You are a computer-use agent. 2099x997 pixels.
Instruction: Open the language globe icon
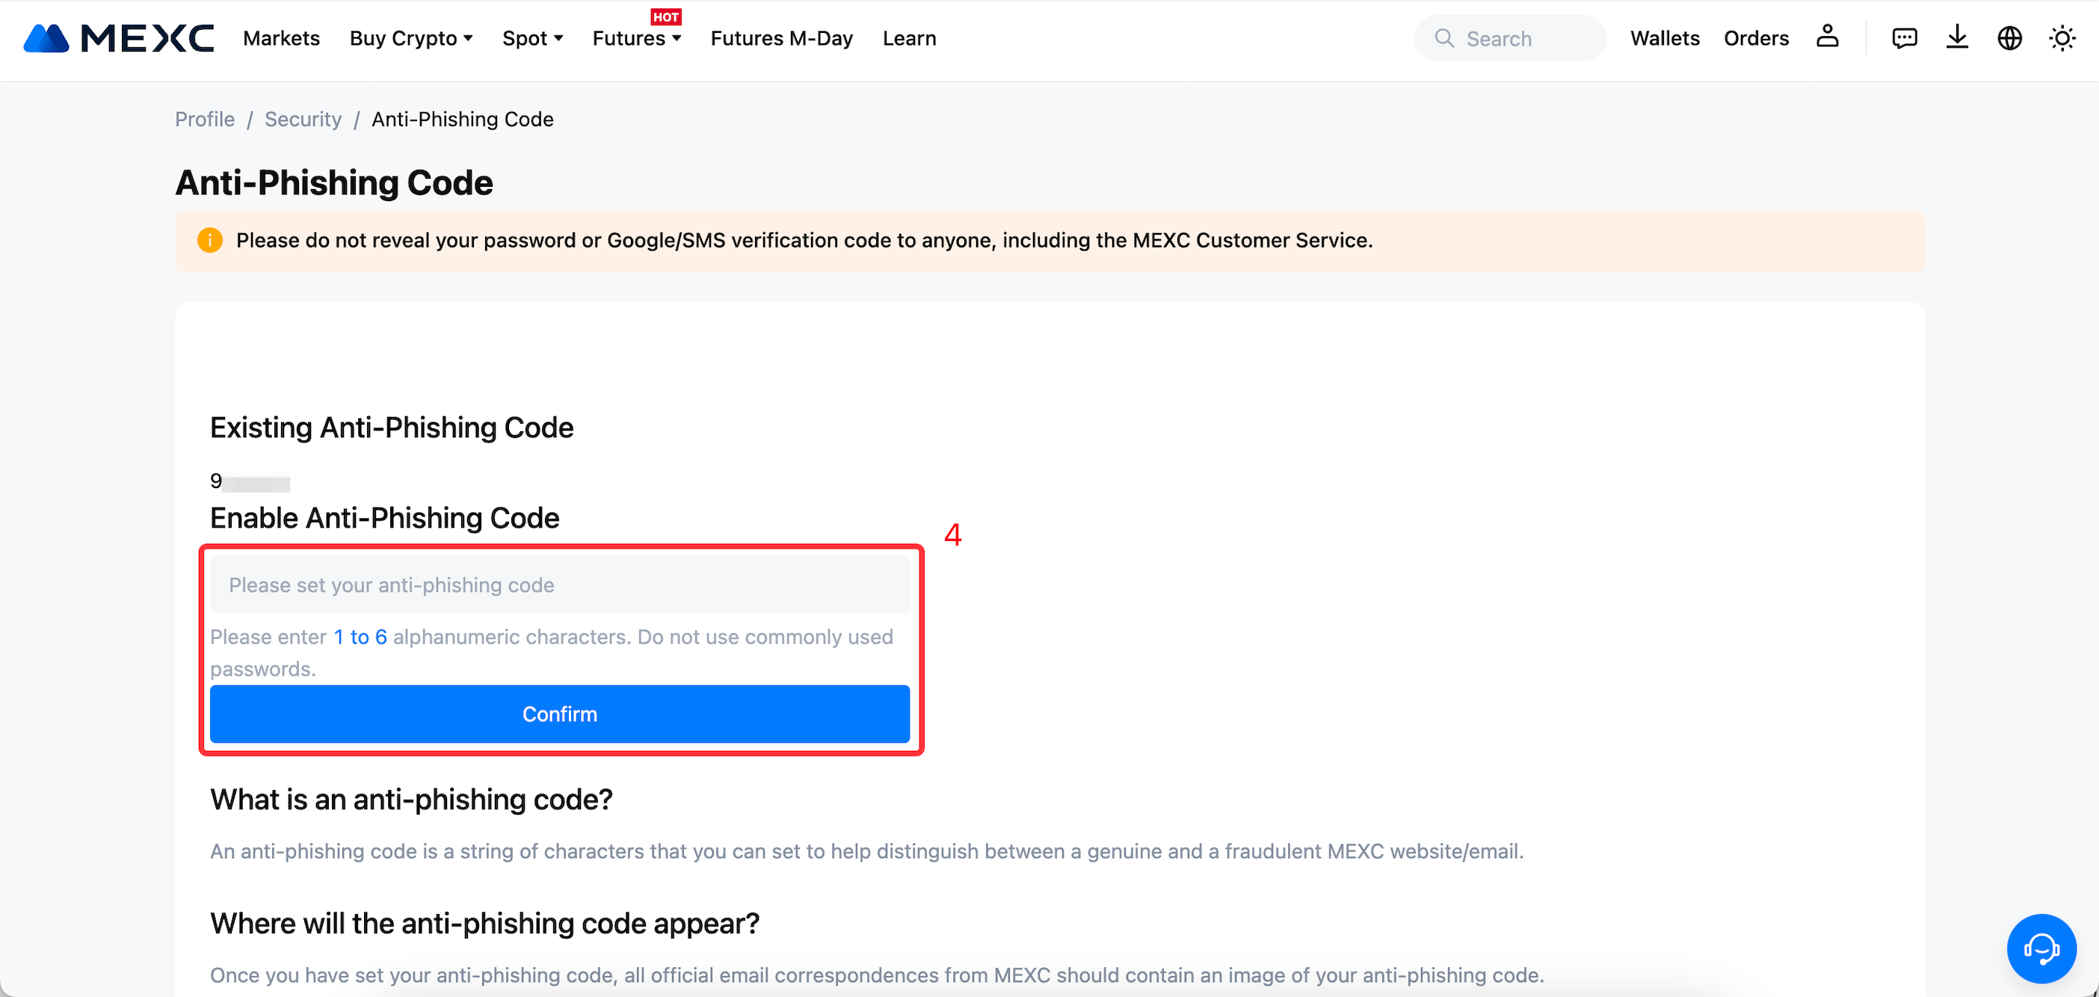2009,38
